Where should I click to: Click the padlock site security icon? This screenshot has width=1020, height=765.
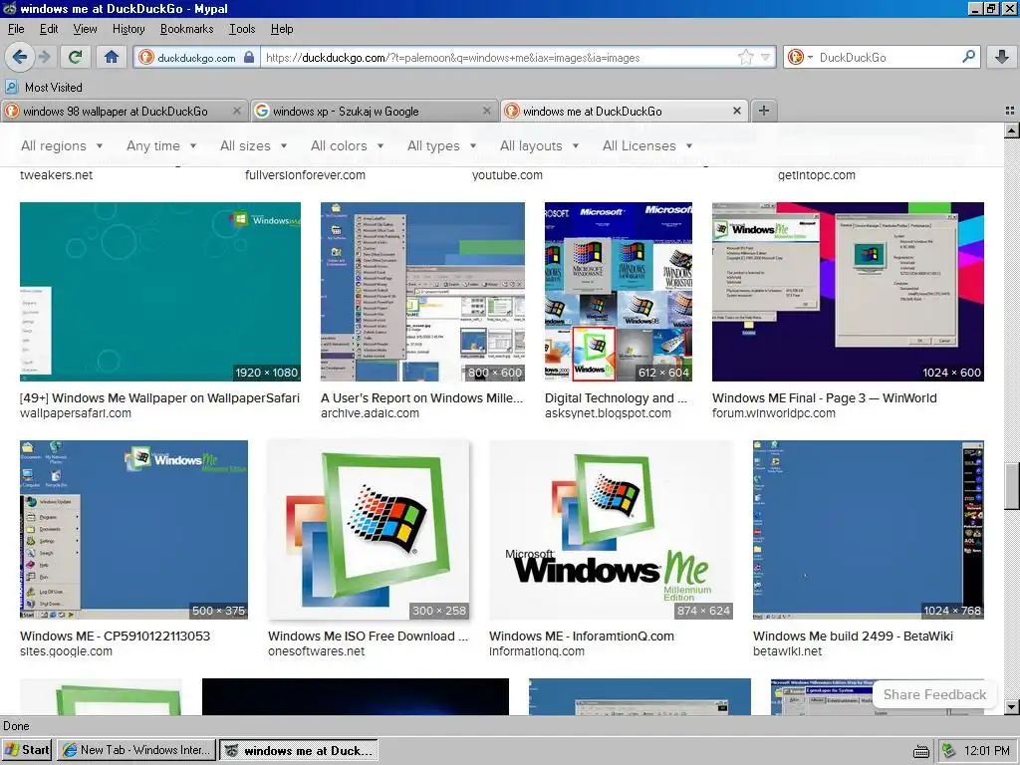[248, 57]
